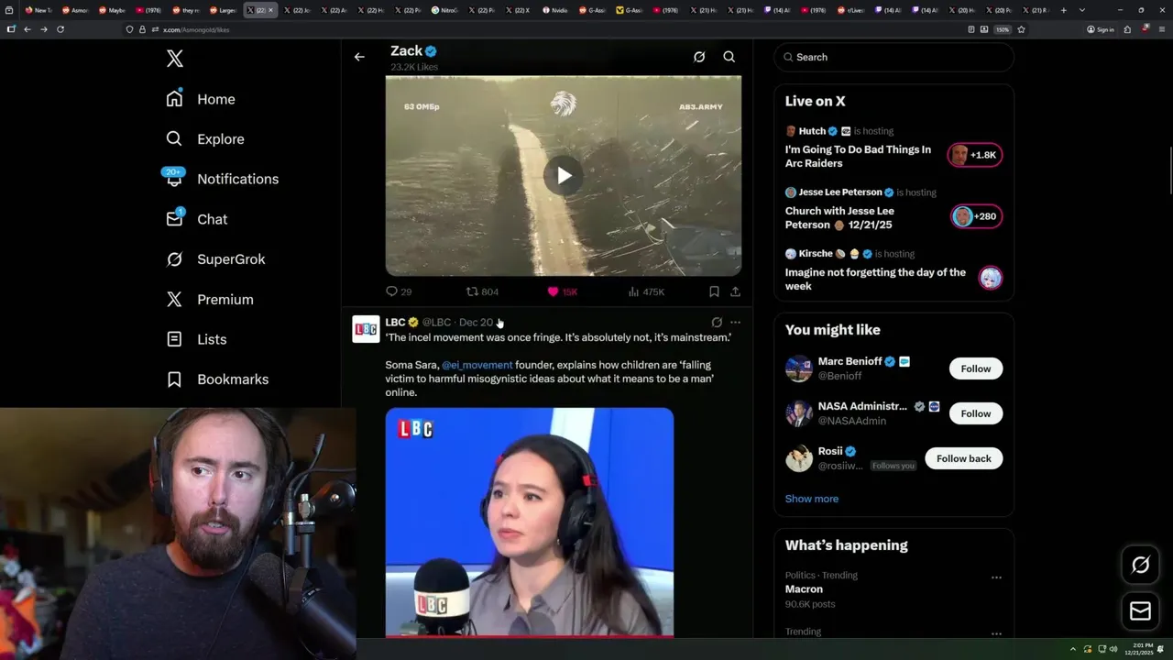Open the floating Grok button
The width and height of the screenshot is (1173, 660).
(1140, 565)
